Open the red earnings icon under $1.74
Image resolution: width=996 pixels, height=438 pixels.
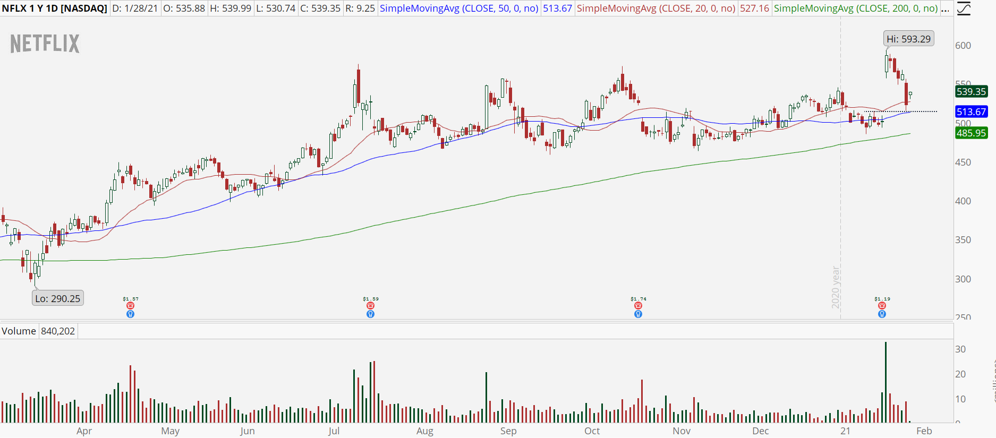click(639, 306)
